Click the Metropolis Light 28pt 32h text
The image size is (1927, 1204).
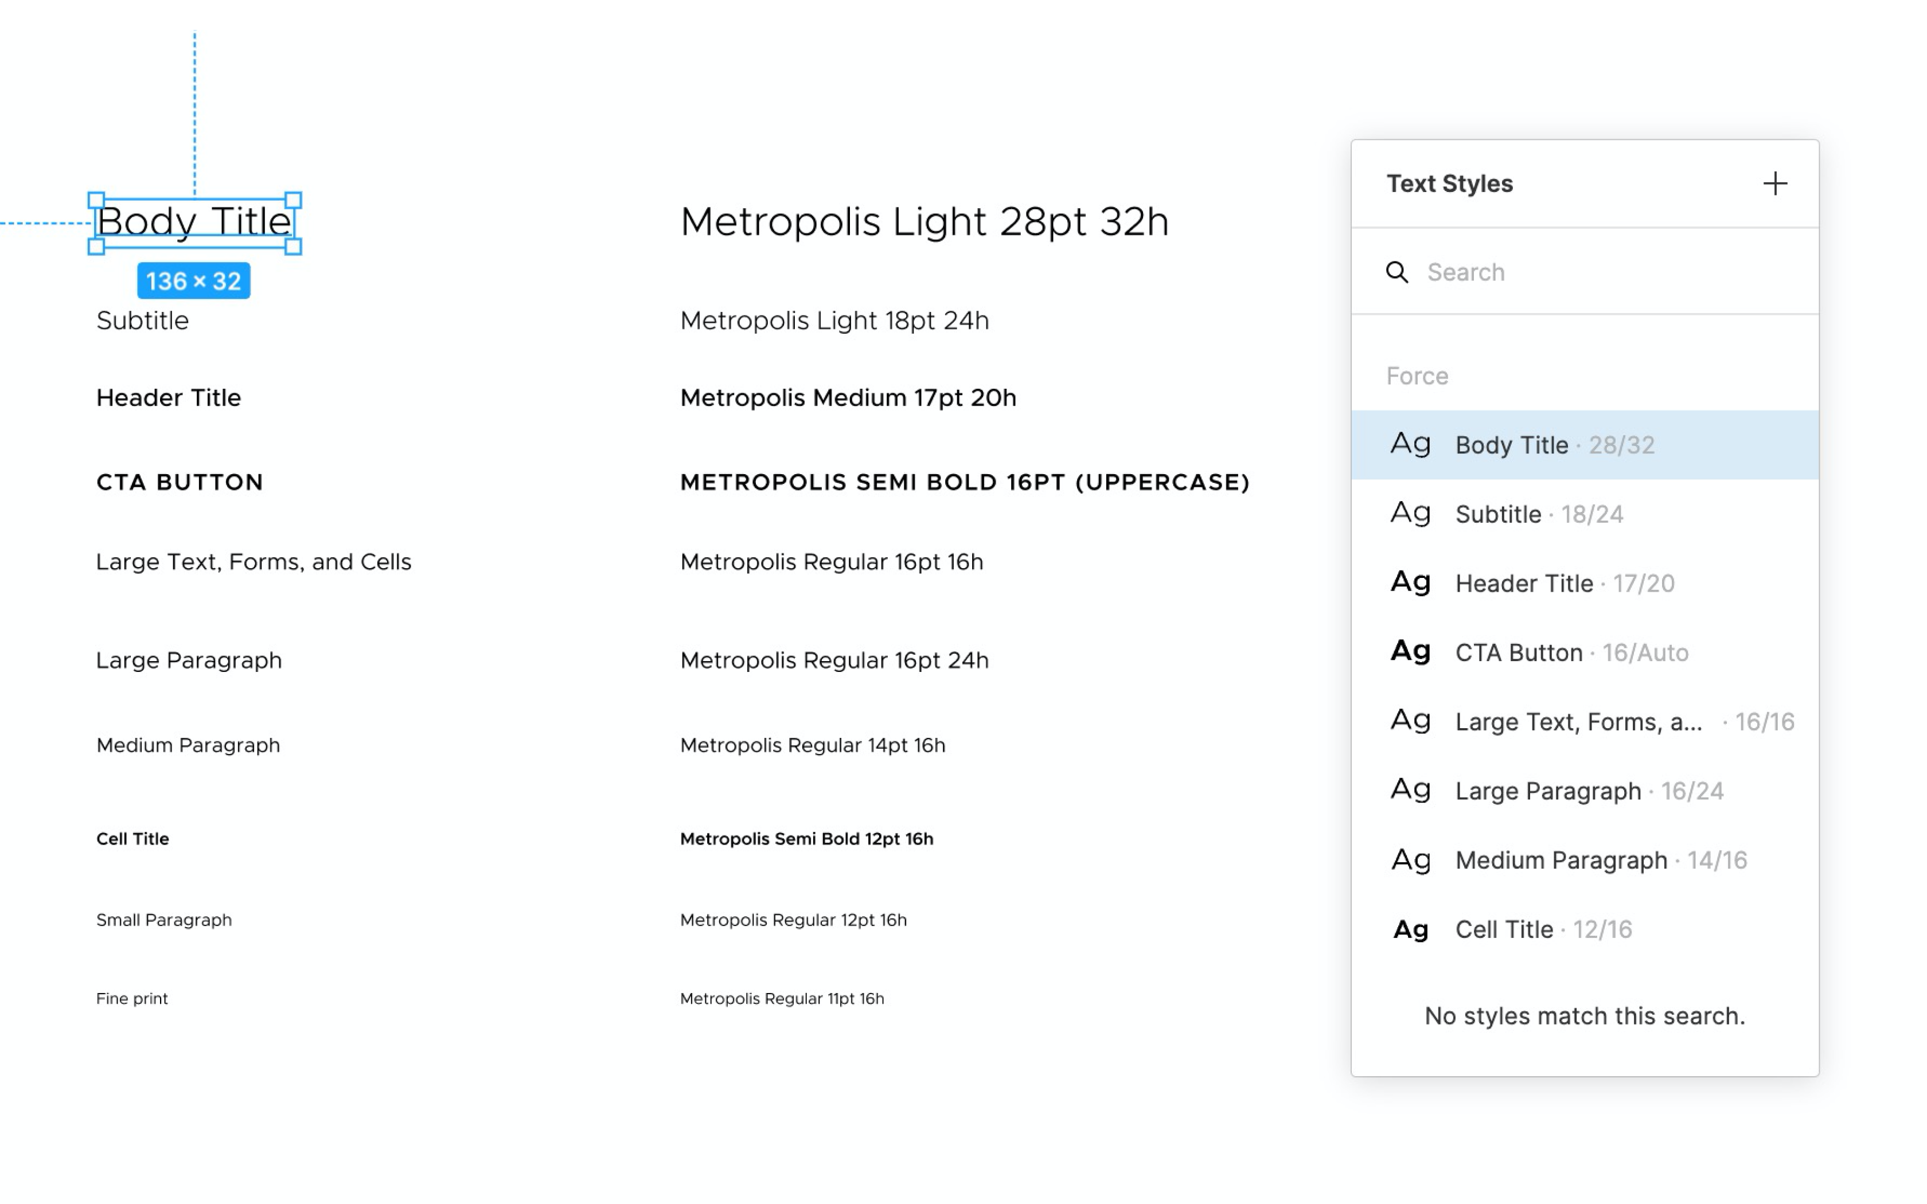pos(924,222)
